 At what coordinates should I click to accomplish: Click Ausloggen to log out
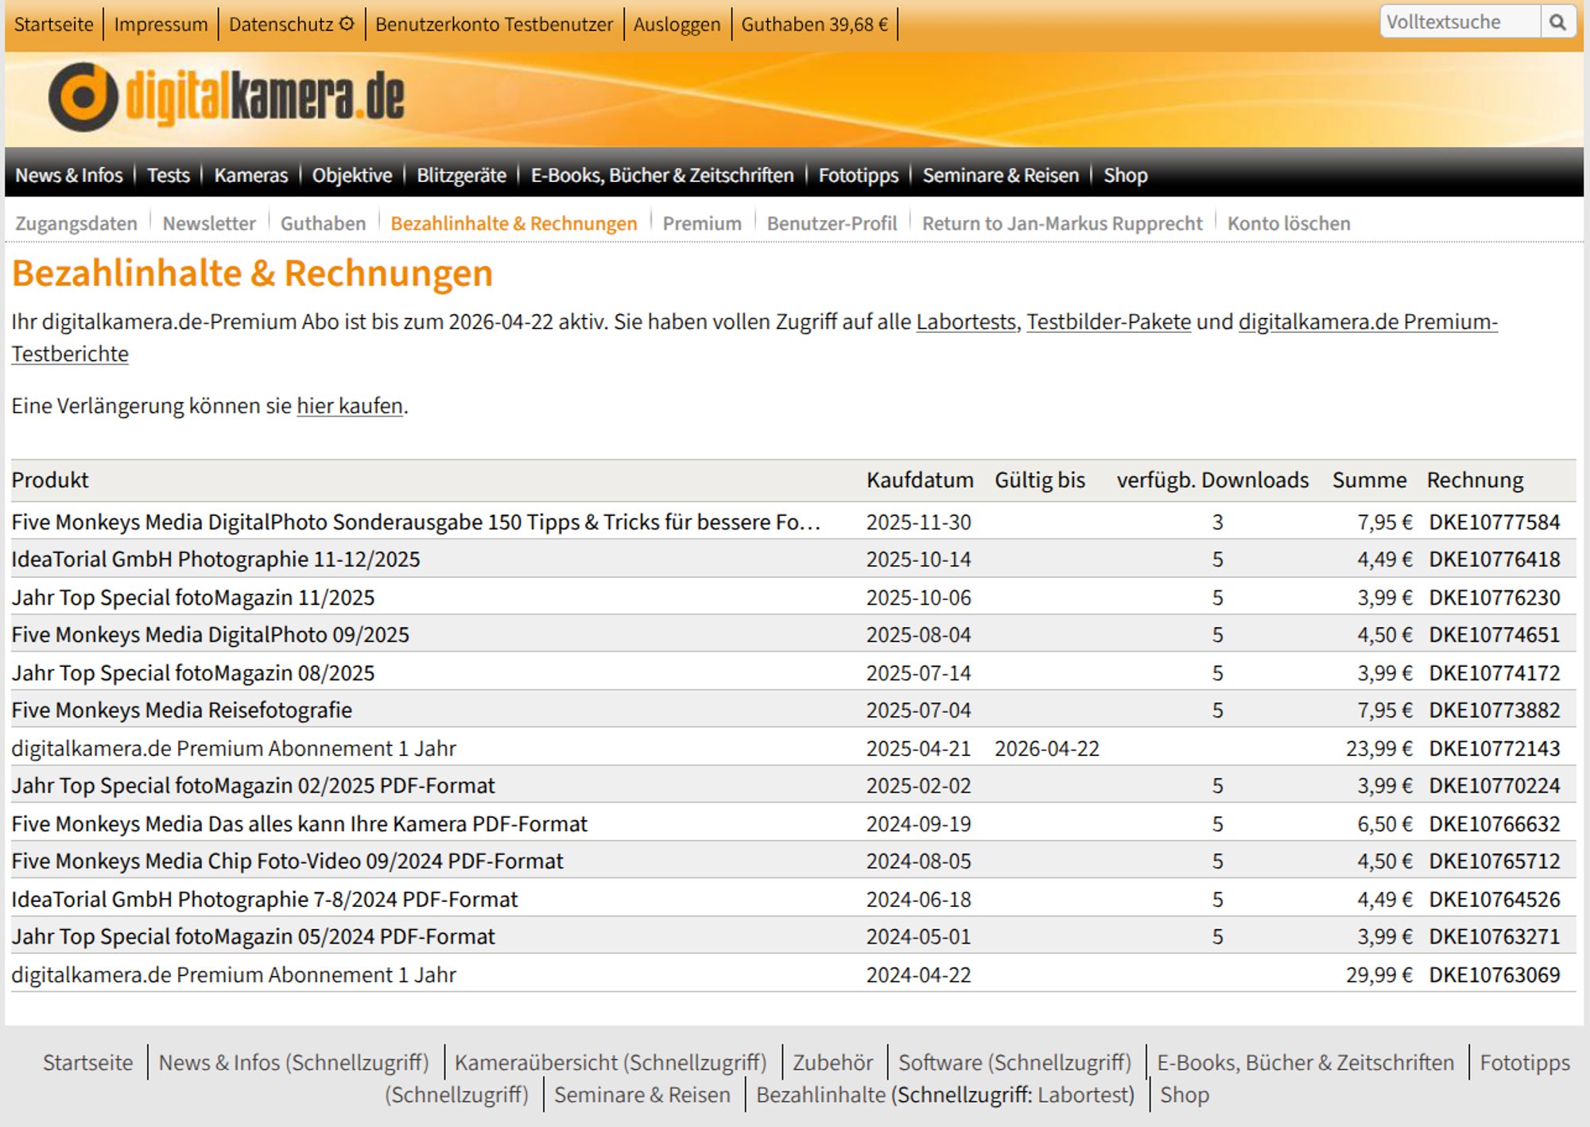coord(677,25)
